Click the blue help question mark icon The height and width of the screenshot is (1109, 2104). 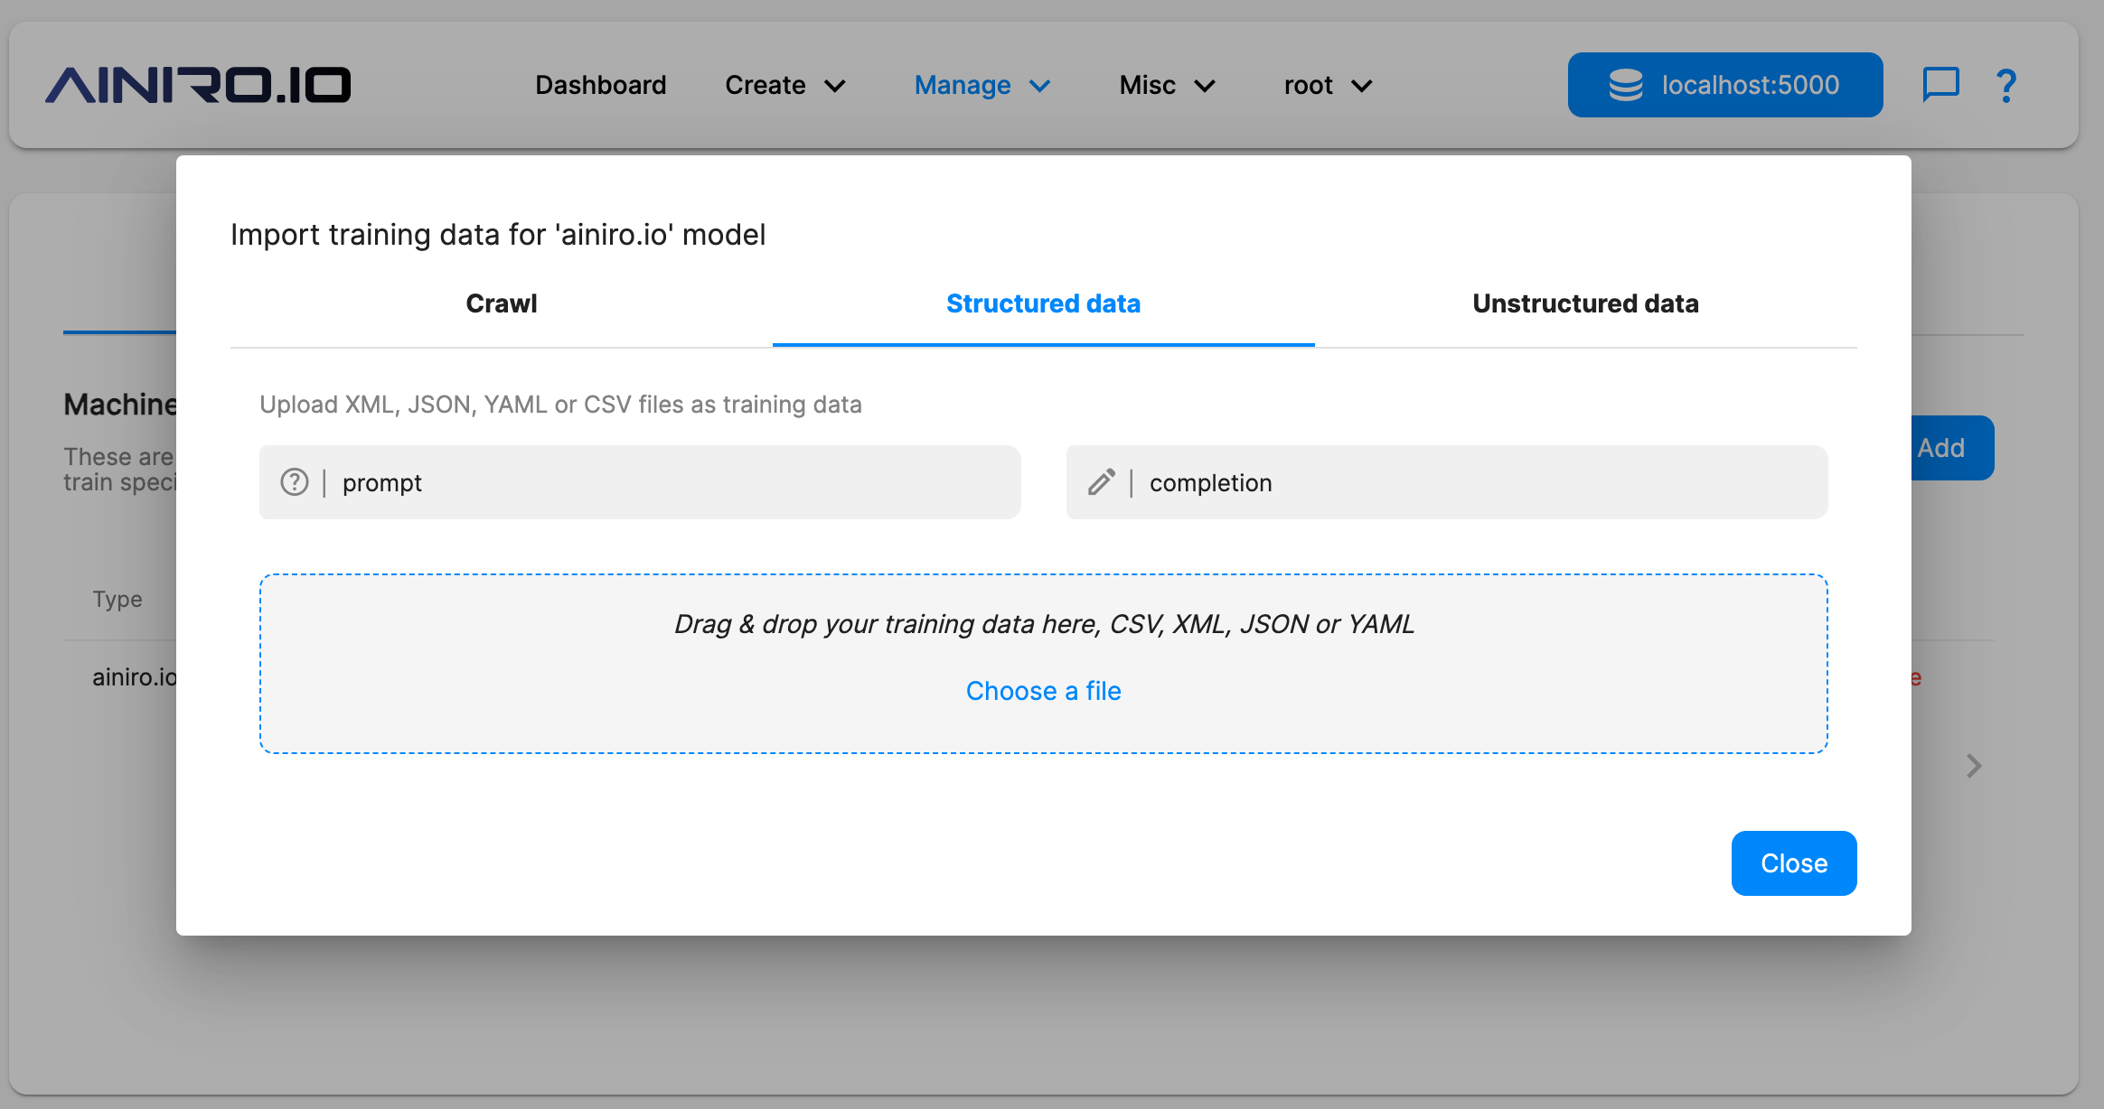[x=2005, y=84]
